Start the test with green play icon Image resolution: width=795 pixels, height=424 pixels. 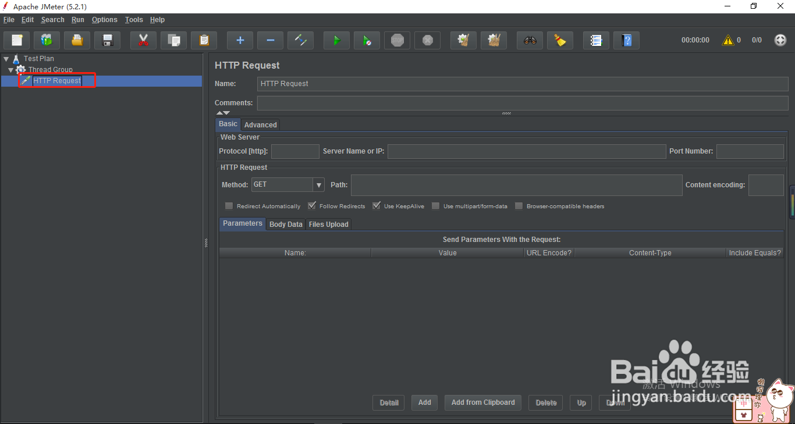pos(337,40)
